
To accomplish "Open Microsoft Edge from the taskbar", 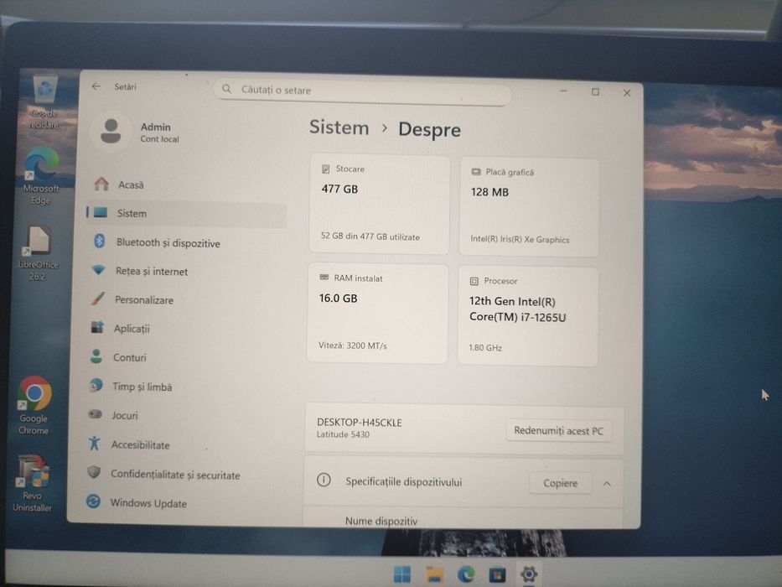I will [466, 574].
